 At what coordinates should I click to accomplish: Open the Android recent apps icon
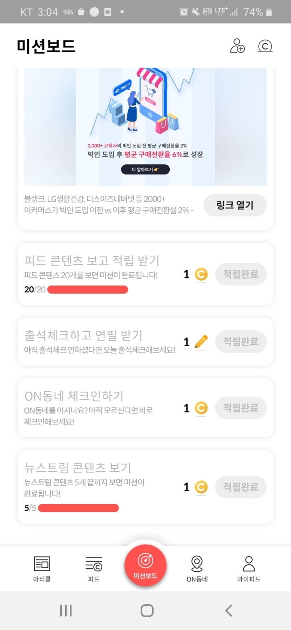click(x=66, y=611)
